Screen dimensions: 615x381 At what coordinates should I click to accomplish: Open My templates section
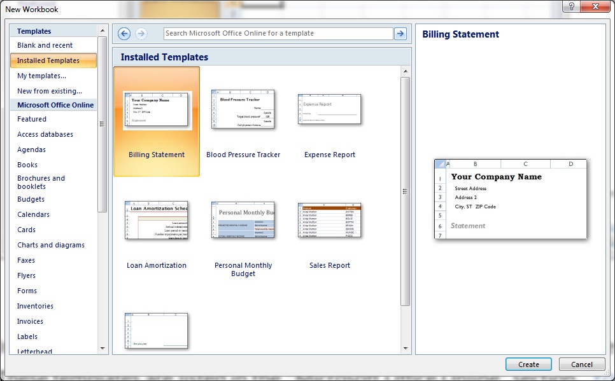pyautogui.click(x=42, y=76)
